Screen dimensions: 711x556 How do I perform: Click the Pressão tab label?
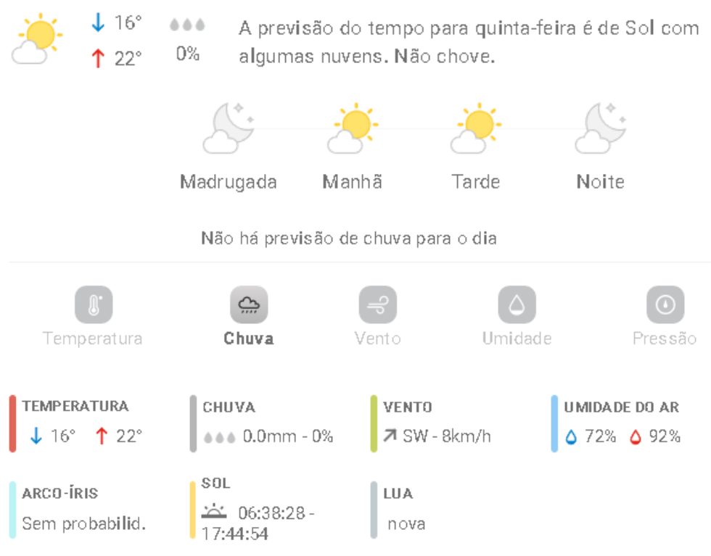665,339
